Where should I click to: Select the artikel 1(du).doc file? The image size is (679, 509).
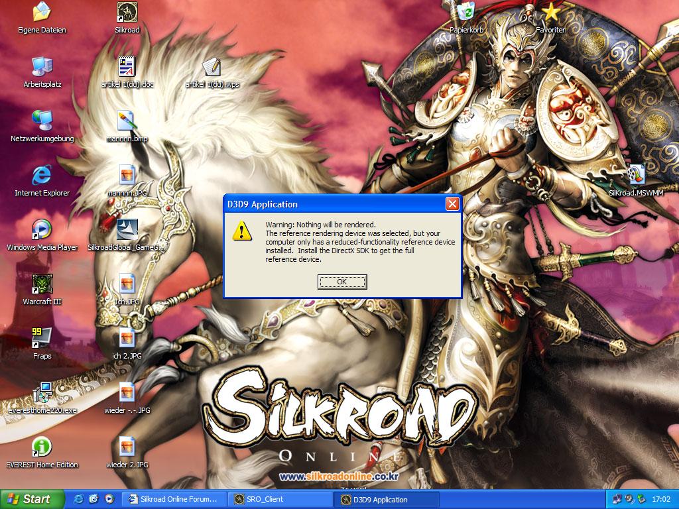click(x=127, y=67)
